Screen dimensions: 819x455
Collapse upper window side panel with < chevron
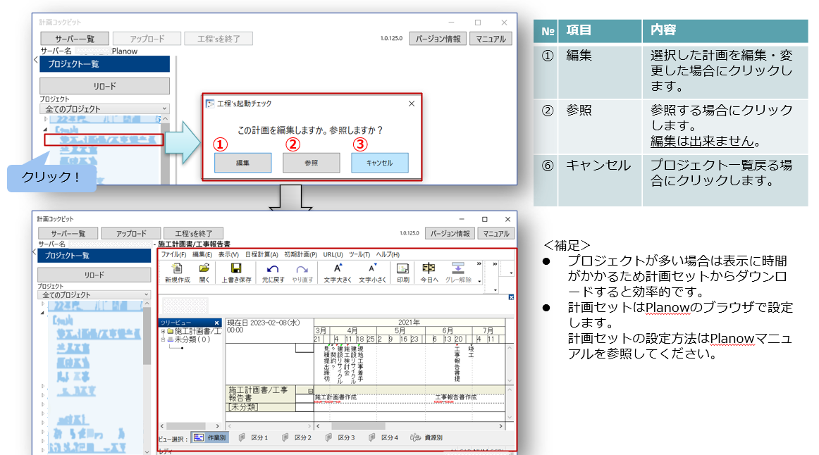click(35, 59)
